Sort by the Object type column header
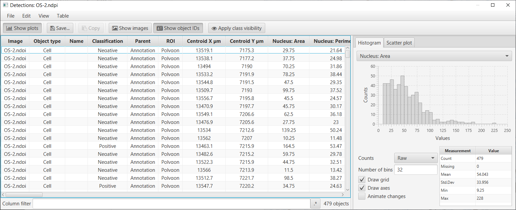 (x=47, y=41)
